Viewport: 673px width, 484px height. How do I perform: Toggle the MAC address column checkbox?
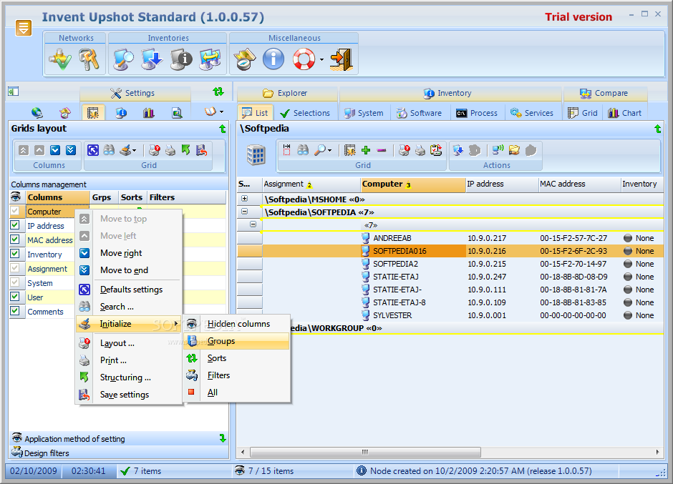click(15, 239)
